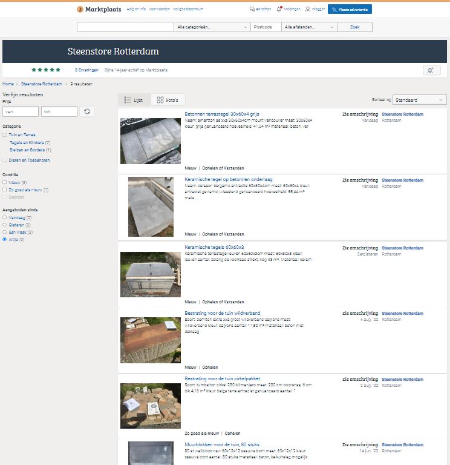This screenshot has width=450, height=465.
Task: Click Steenstore Rotterdam breadcrumb link
Action: click(42, 84)
